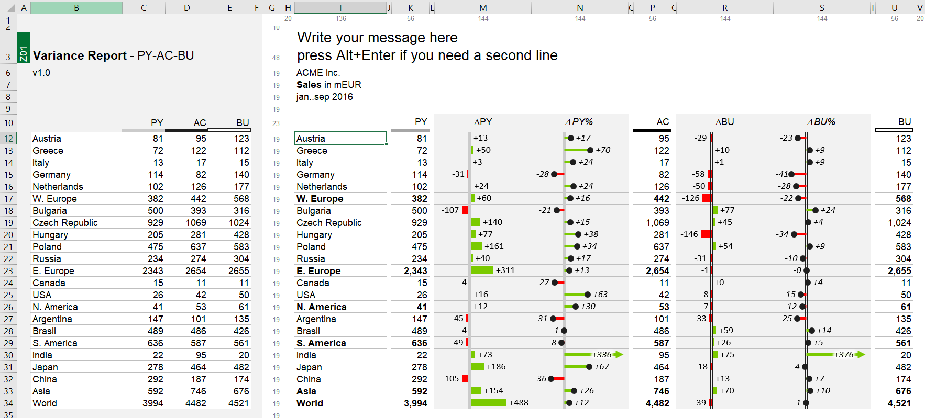Click the E. Europe ΔPY bar +311
The width and height of the screenshot is (925, 418).
pos(482,270)
